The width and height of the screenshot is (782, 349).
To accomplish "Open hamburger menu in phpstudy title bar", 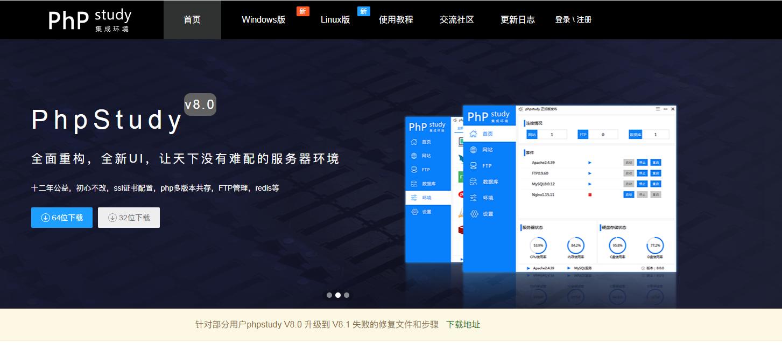I will pos(658,109).
